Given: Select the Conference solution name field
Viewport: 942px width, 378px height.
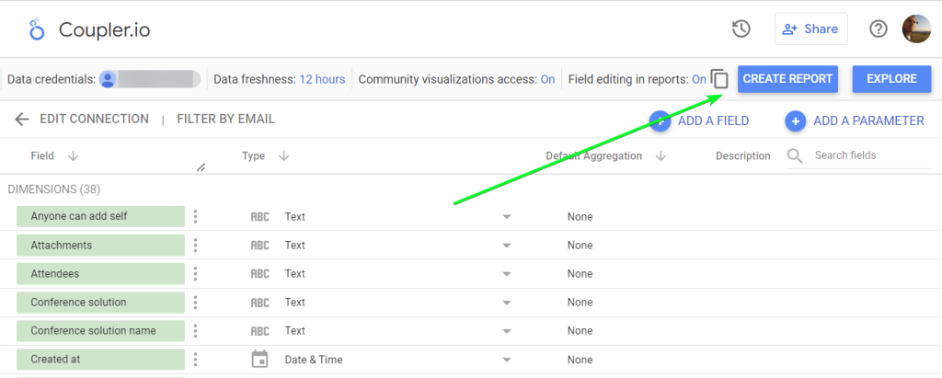Looking at the screenshot, I should click(100, 330).
